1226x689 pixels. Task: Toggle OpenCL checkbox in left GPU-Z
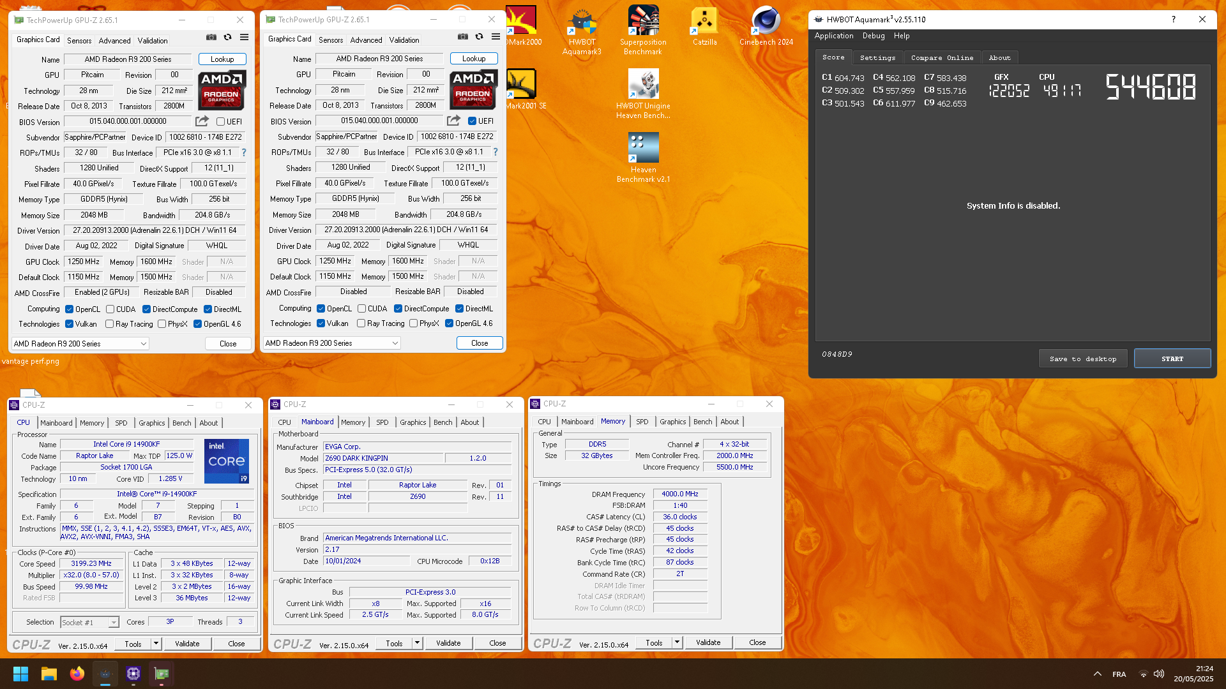[x=69, y=309]
